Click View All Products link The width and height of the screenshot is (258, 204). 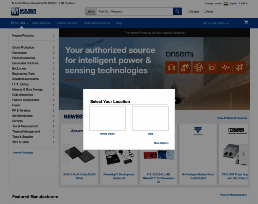click(23, 153)
